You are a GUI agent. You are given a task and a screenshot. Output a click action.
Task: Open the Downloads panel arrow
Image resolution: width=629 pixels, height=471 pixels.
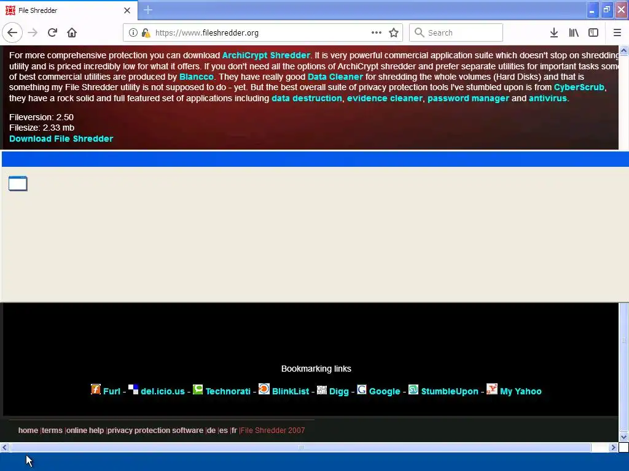click(554, 33)
